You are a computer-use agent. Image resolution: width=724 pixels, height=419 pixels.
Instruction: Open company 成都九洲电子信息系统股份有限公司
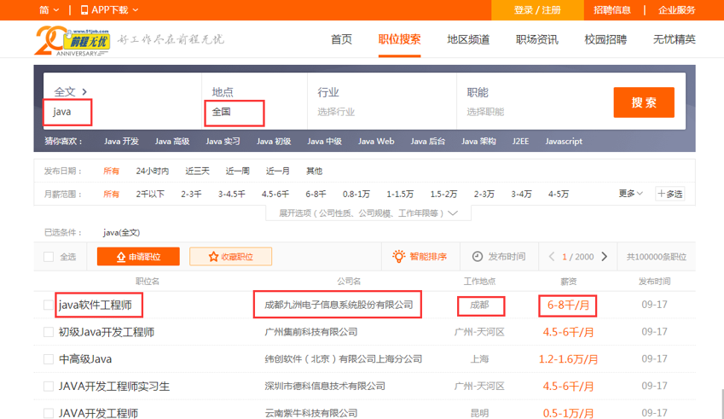click(339, 305)
